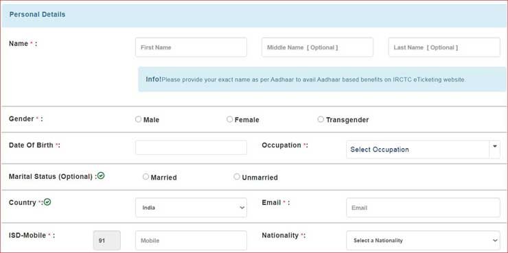
Task: Click the green check icon beside Marital Status
Action: pos(101,176)
